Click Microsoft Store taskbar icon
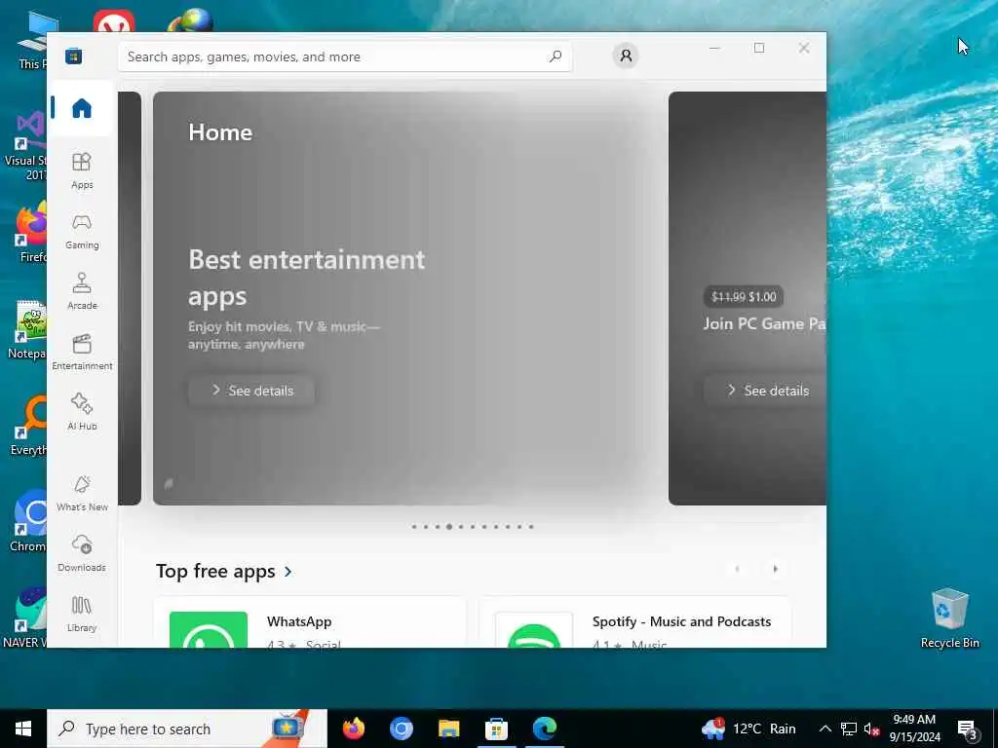 (x=496, y=729)
